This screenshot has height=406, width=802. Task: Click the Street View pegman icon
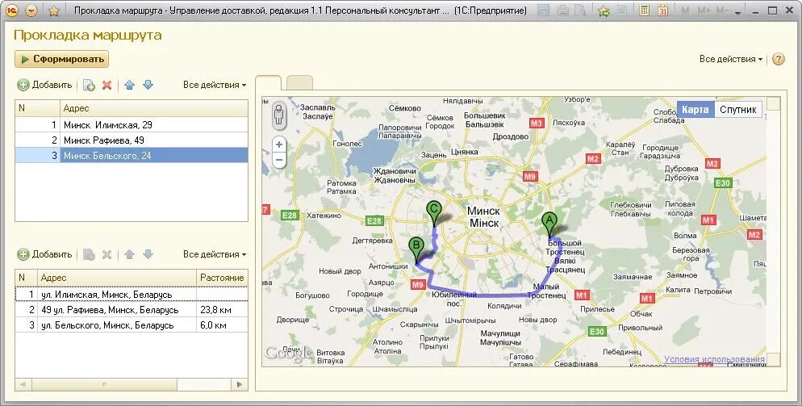coord(278,115)
